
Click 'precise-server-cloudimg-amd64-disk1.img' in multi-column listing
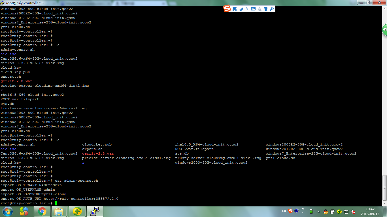[x=126, y=158]
